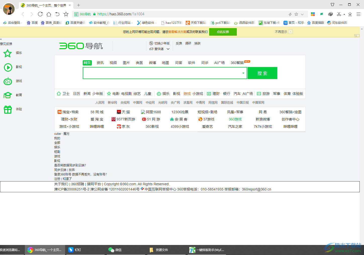The width and height of the screenshot is (364, 255).
Task: Click the 同步云端 link
Action: 60,170
